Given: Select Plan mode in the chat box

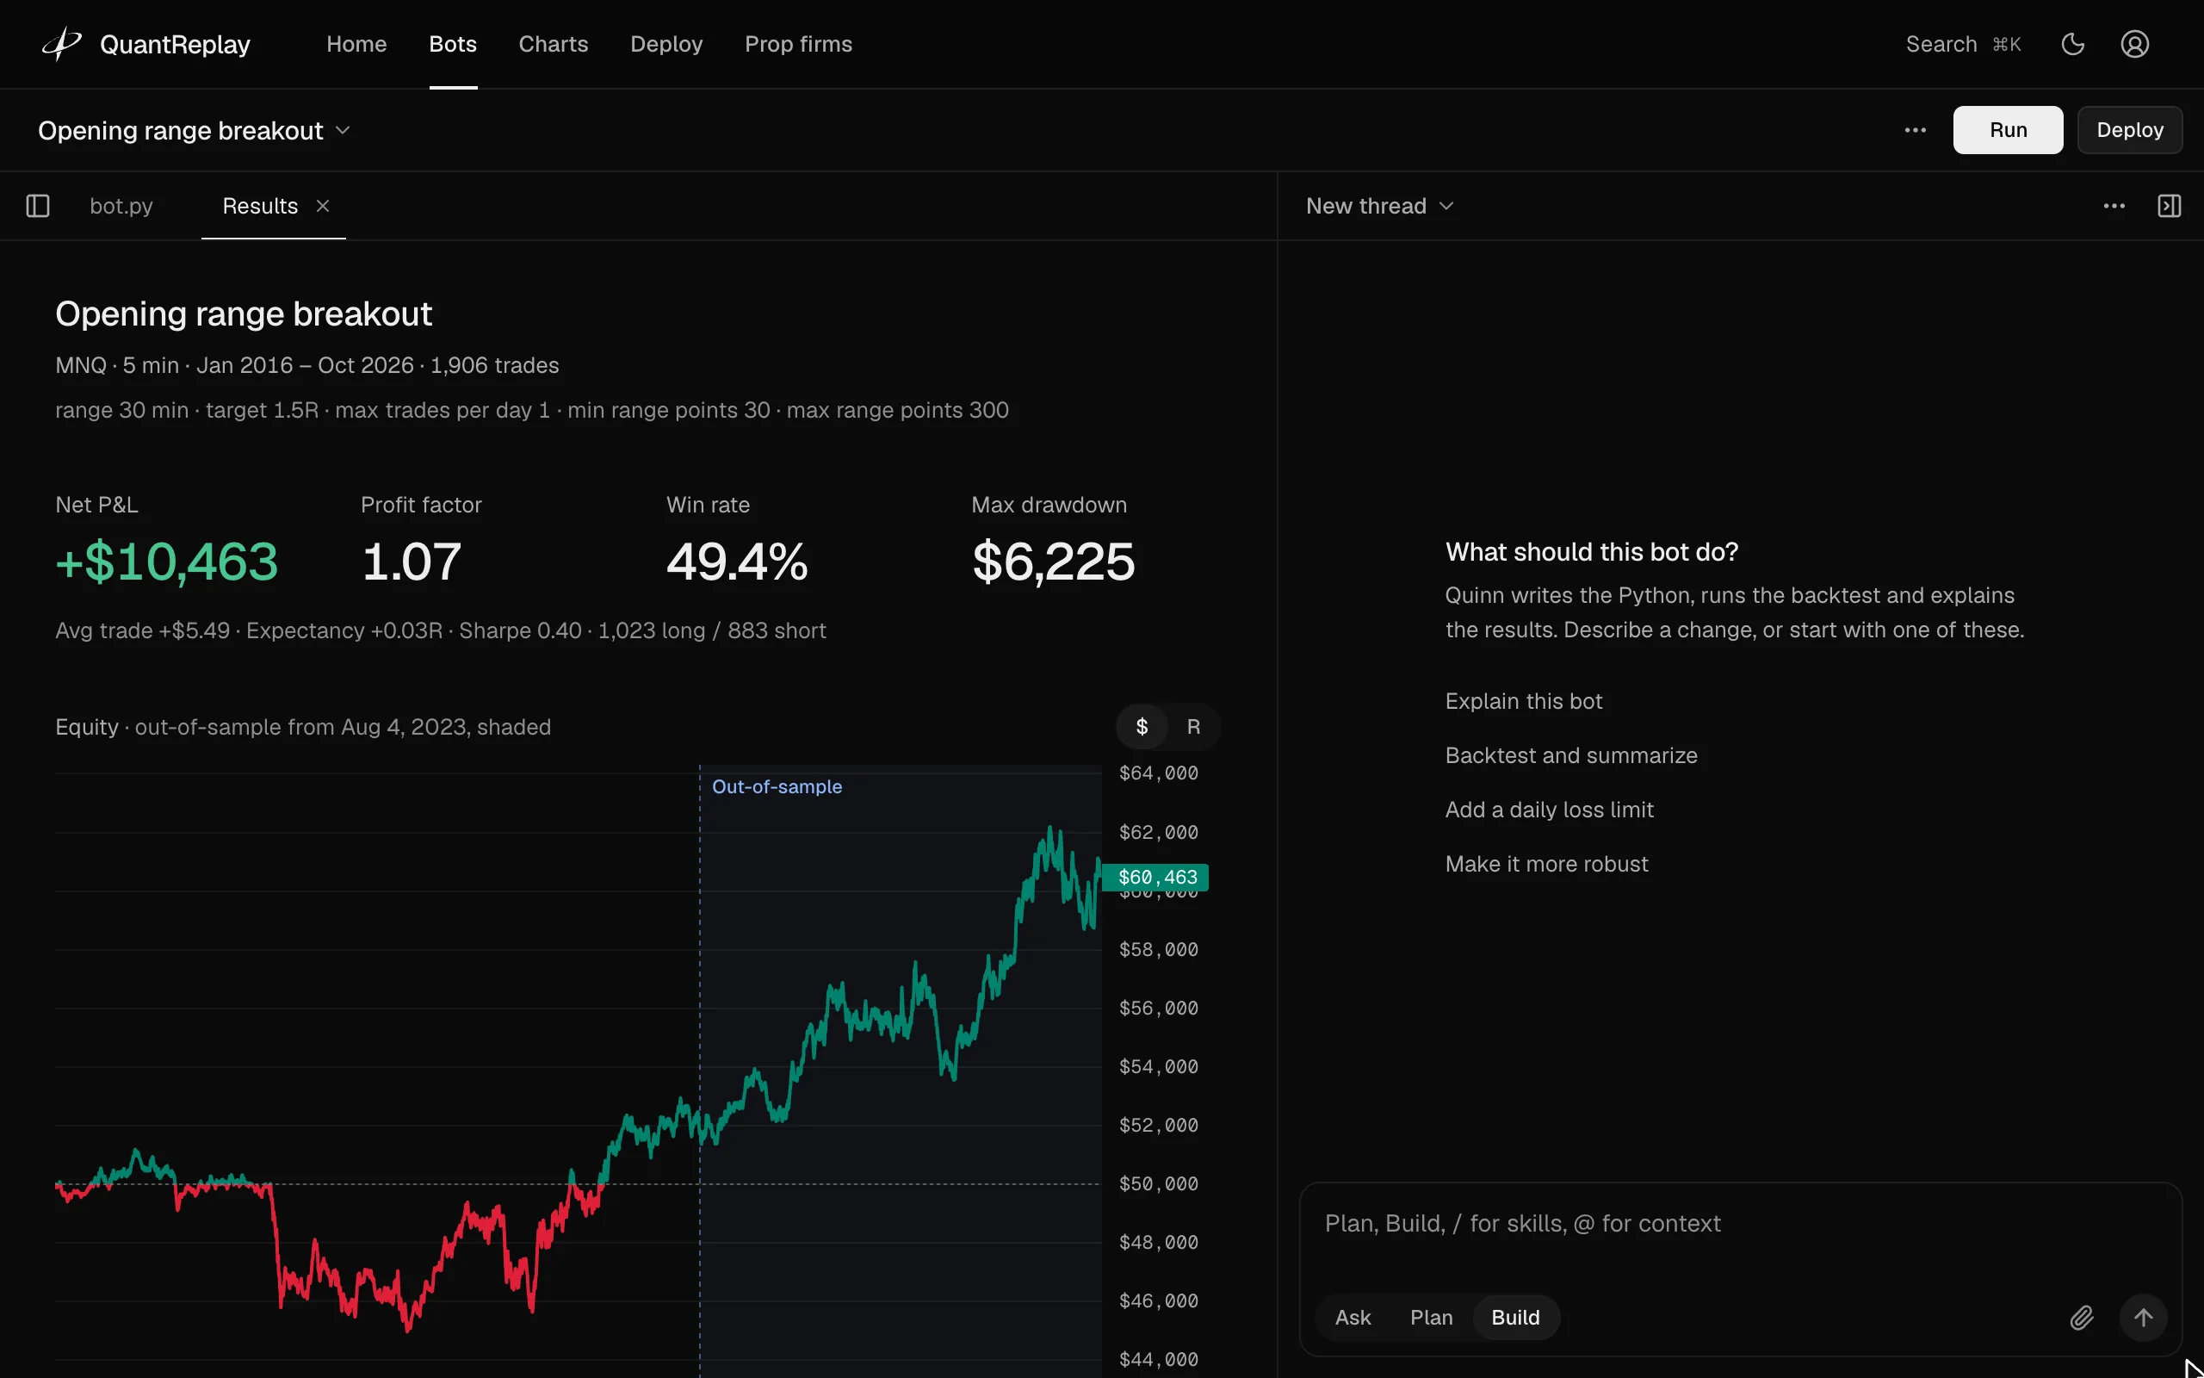Looking at the screenshot, I should pyautogui.click(x=1431, y=1318).
